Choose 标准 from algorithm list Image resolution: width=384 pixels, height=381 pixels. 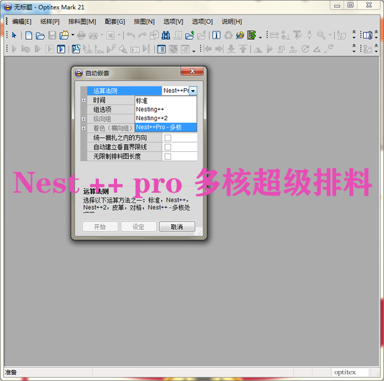[x=166, y=101]
